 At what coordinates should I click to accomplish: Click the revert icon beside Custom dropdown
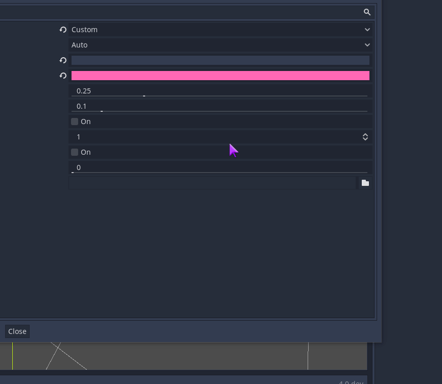(x=63, y=30)
